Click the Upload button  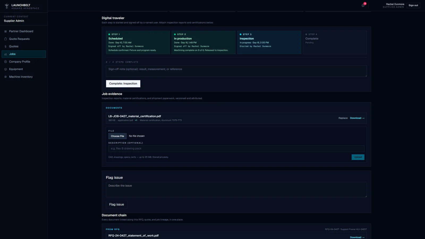click(x=358, y=157)
